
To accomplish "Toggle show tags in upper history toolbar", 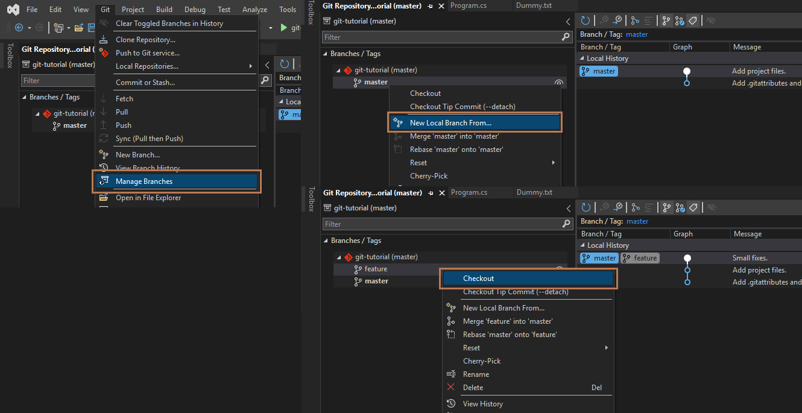I will pyautogui.click(x=693, y=20).
